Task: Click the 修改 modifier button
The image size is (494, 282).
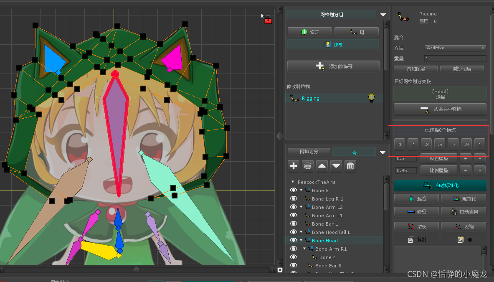Action: coord(333,44)
